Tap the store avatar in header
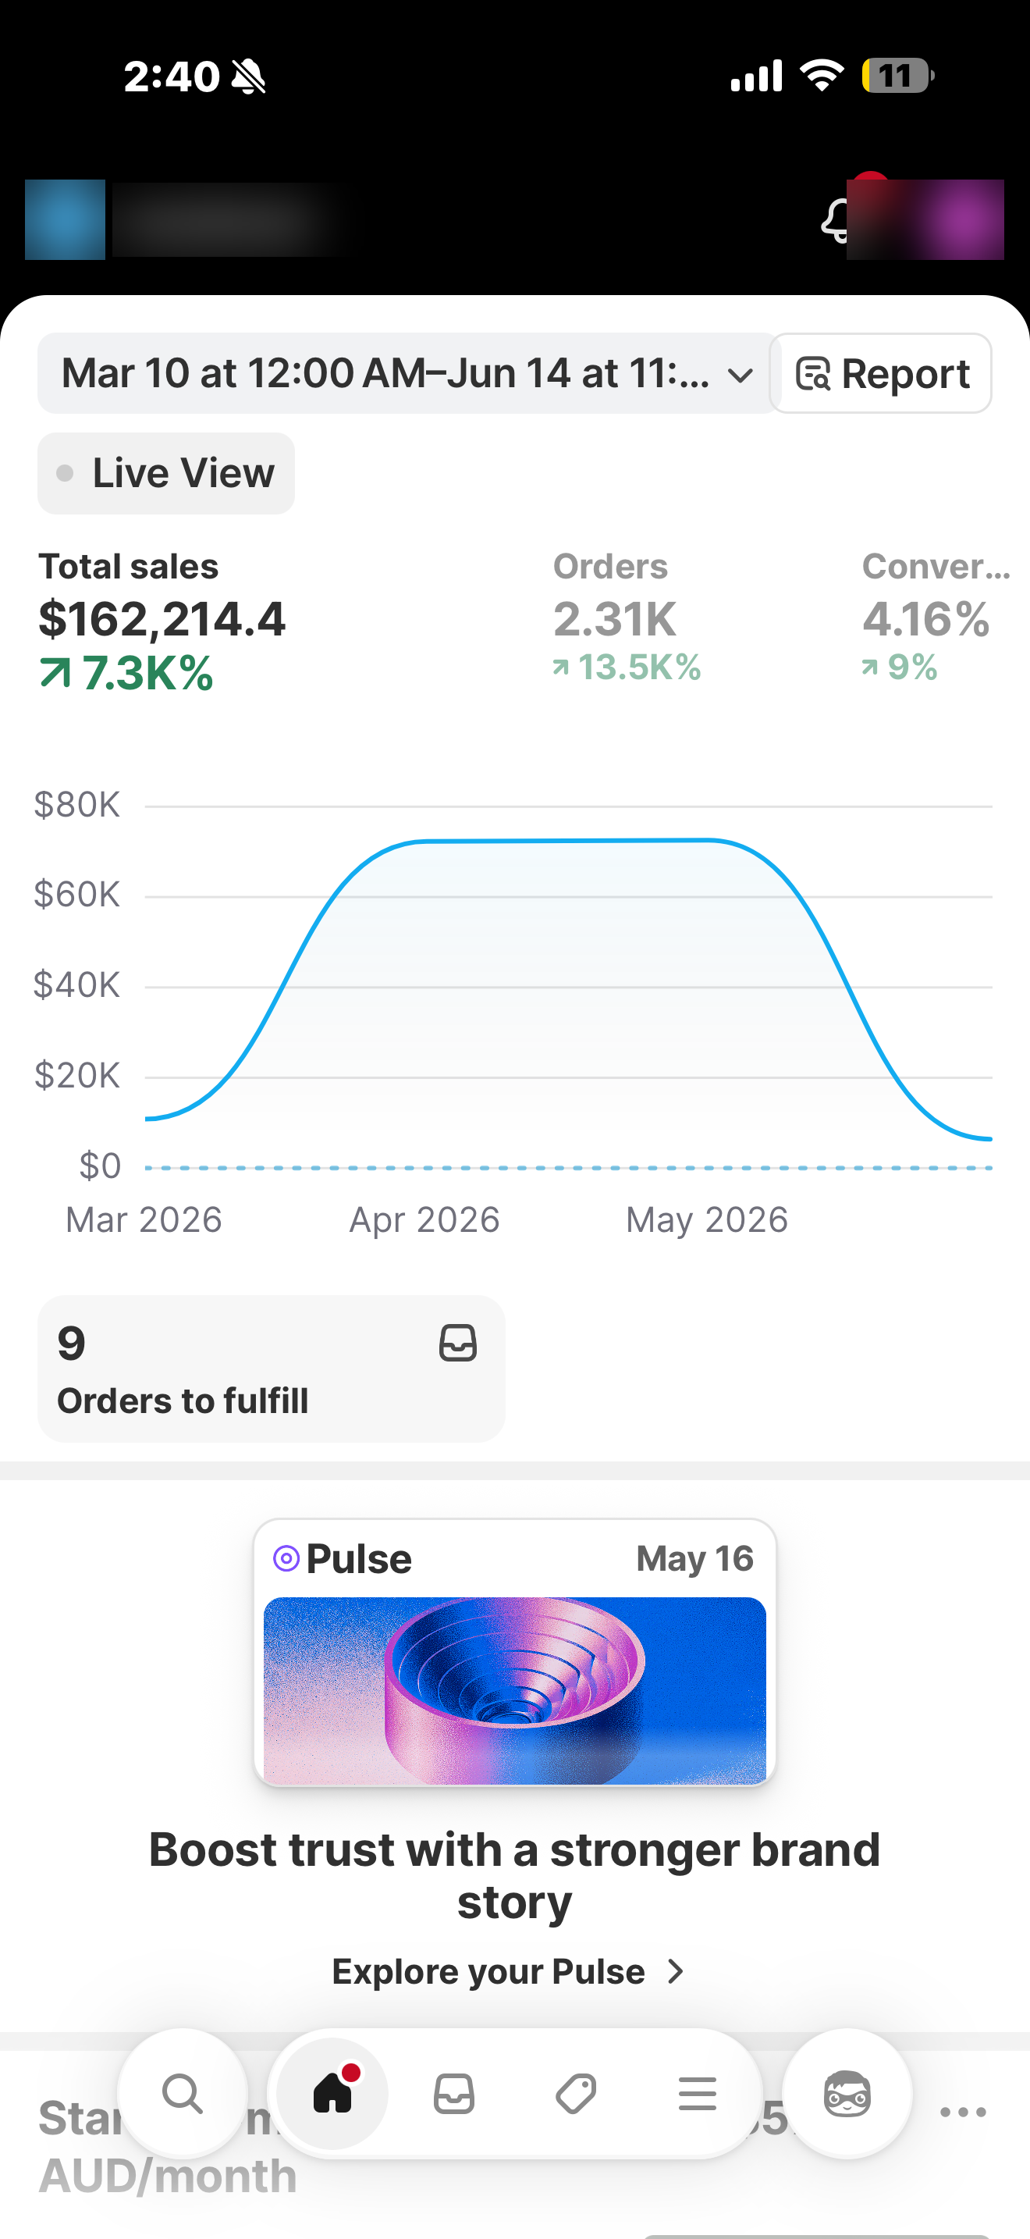Viewport: 1030px width, 2239px height. (65, 220)
